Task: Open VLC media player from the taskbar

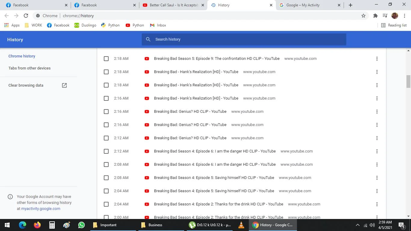Action: point(241,225)
